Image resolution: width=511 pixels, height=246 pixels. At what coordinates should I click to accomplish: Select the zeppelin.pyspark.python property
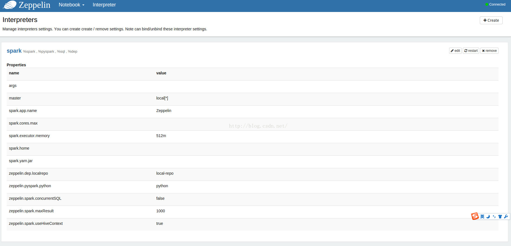[x=30, y=186]
